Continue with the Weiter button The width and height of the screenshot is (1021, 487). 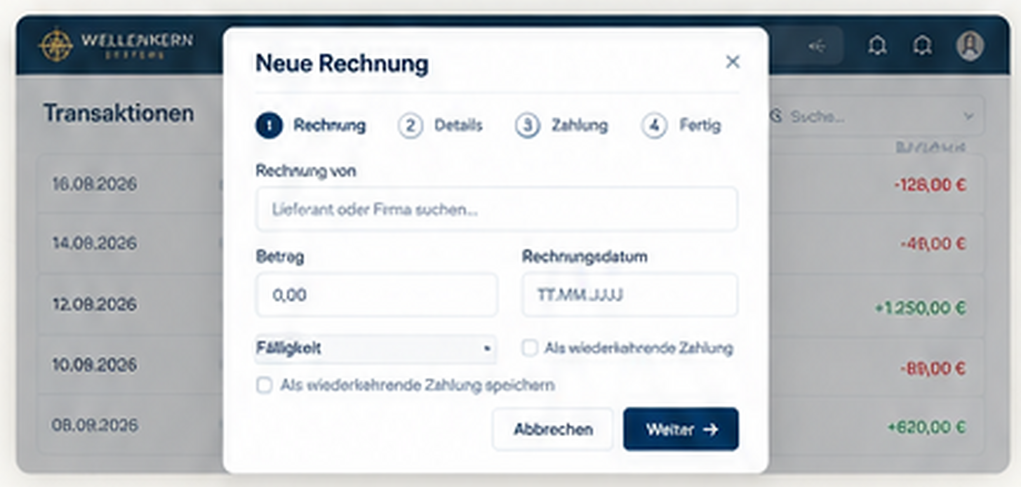pos(681,429)
